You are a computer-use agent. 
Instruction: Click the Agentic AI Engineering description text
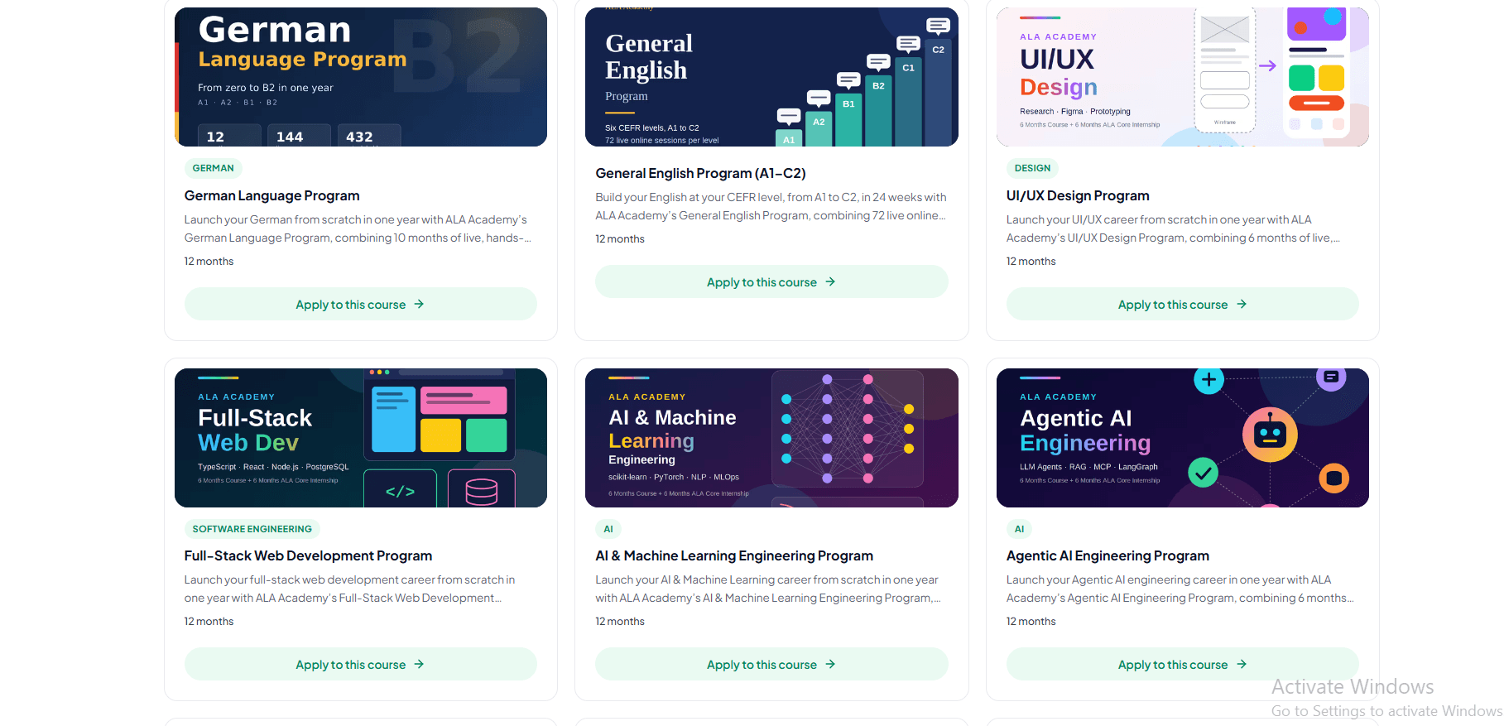(x=1180, y=589)
